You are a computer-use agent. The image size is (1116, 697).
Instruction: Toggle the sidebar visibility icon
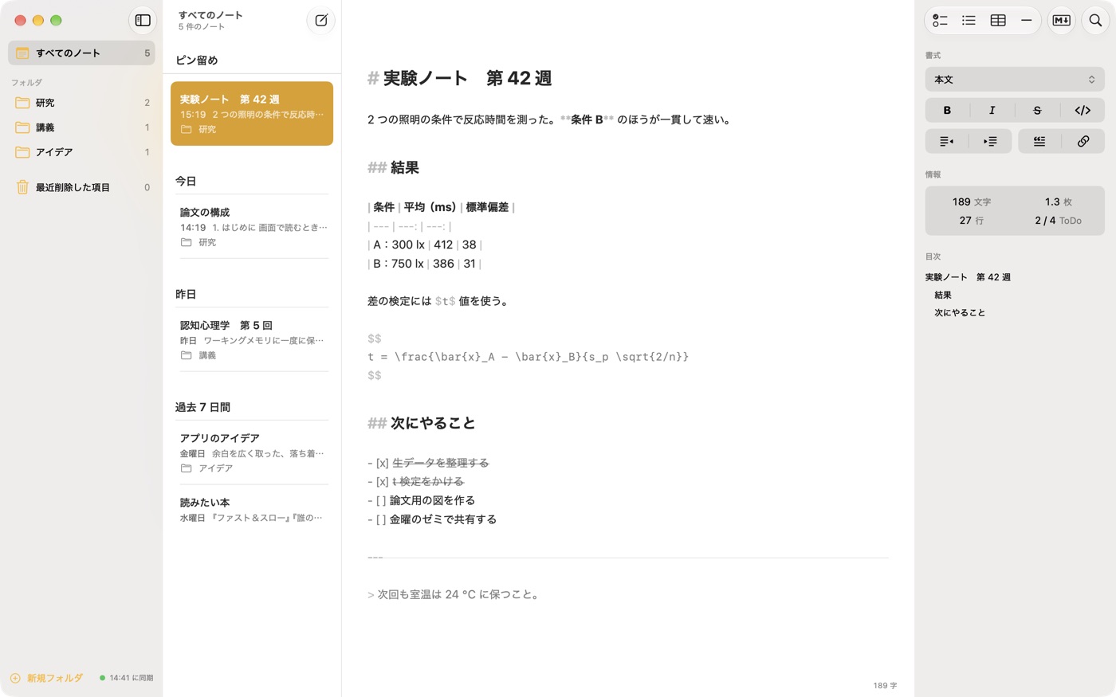143,21
